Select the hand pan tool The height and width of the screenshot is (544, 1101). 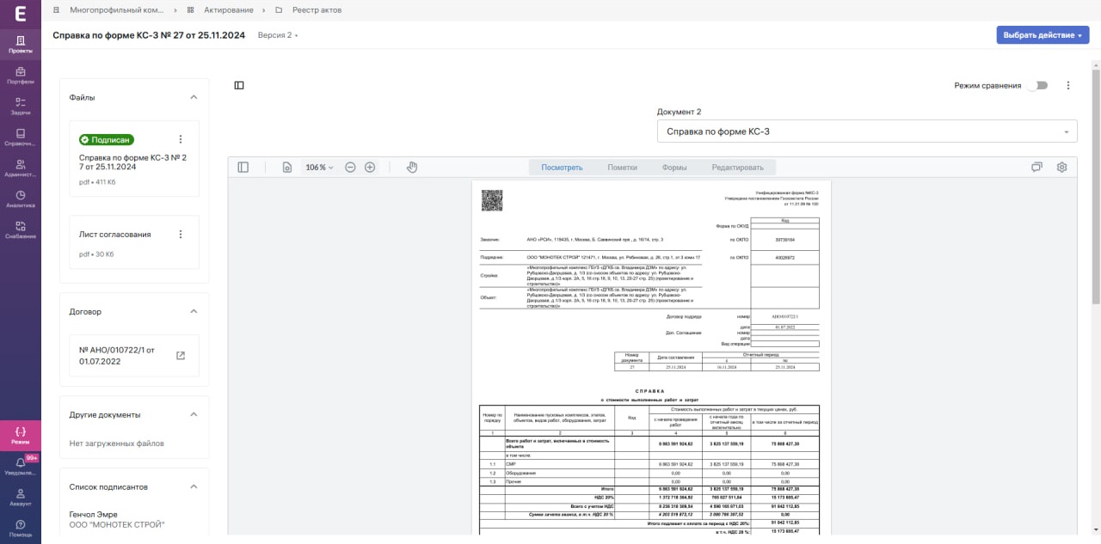coord(412,167)
